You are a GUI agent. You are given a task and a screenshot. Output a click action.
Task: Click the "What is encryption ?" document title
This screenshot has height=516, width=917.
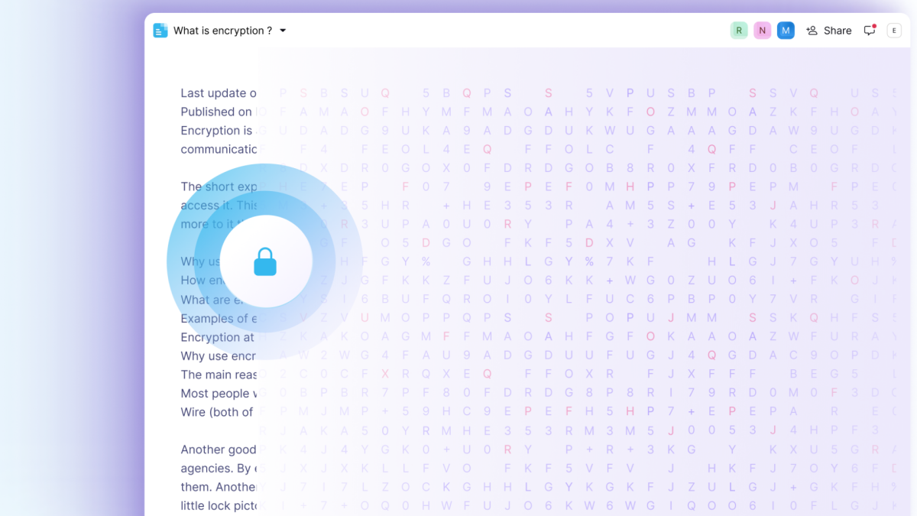(x=222, y=31)
